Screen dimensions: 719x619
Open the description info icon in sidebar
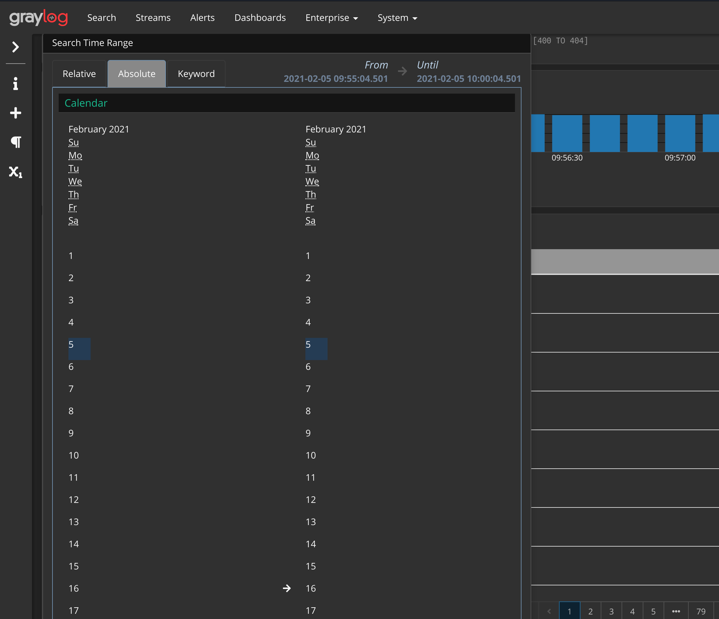click(x=15, y=84)
